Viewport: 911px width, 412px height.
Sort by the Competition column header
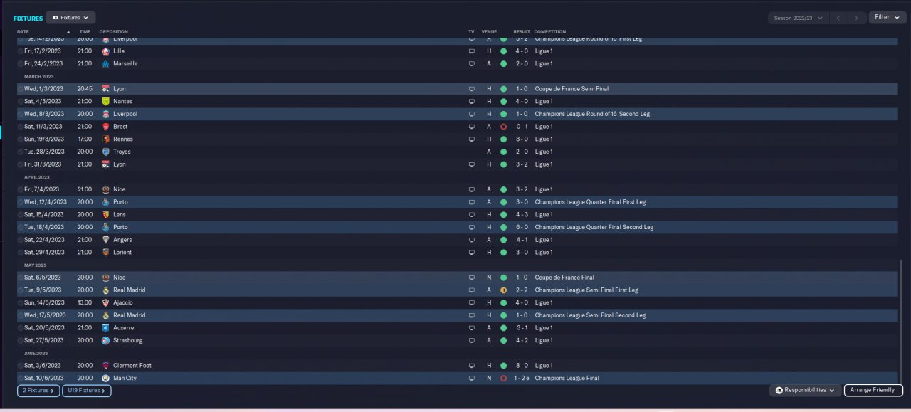[x=550, y=32]
